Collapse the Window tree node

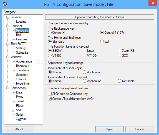point(7,57)
